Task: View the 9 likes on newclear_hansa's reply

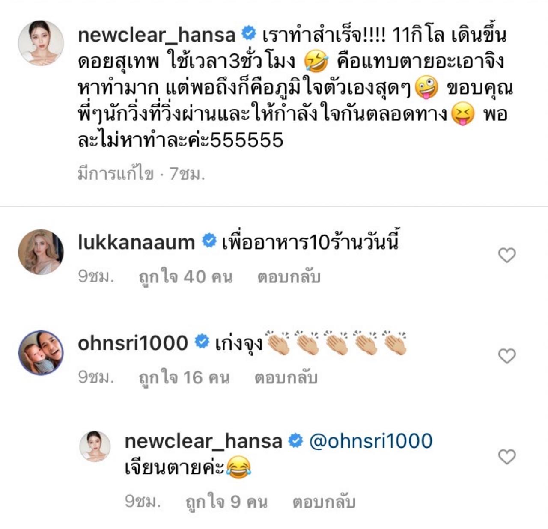Action: coord(226,502)
